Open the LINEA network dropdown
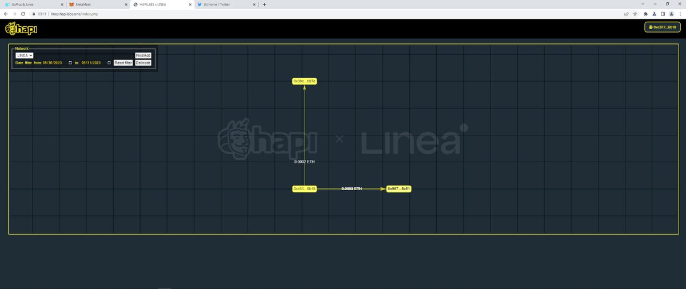The image size is (686, 289). (25, 55)
